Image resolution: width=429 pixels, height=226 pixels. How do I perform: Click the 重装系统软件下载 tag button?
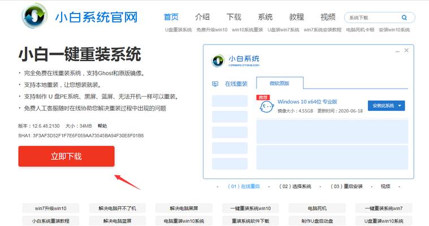click(250, 221)
